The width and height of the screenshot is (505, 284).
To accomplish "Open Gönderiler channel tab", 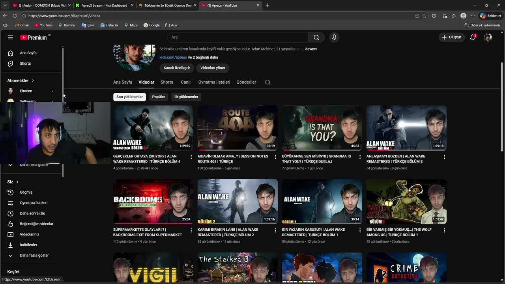I will pyautogui.click(x=246, y=82).
